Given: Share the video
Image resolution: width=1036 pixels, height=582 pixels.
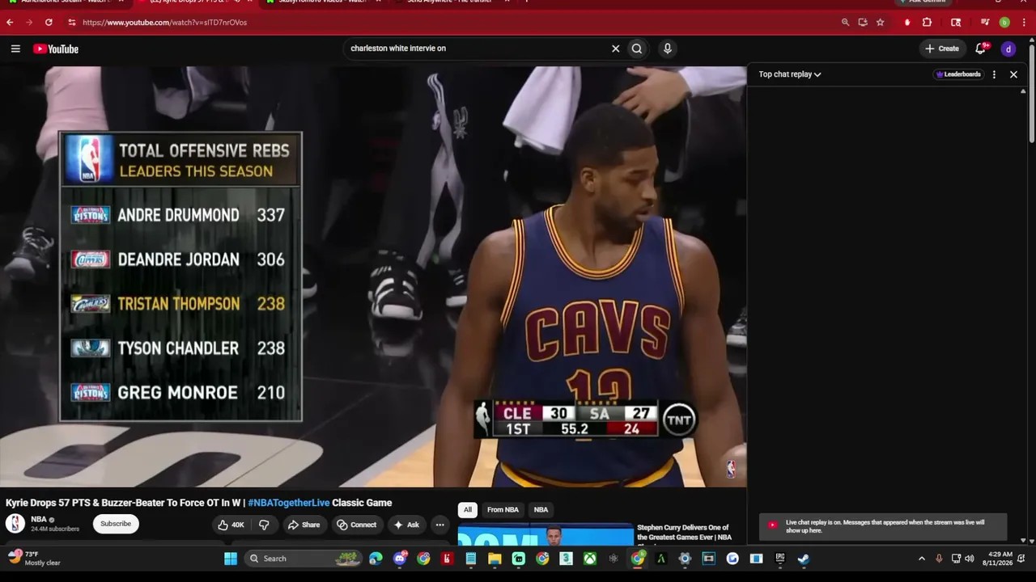Looking at the screenshot, I should pos(304,525).
